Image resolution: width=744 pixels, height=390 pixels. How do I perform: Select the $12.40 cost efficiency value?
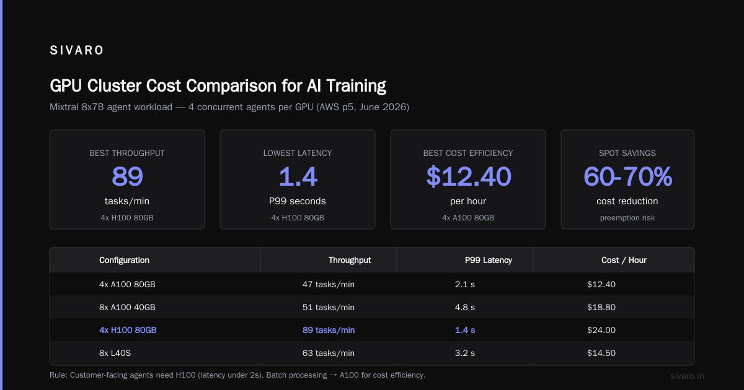click(x=468, y=176)
